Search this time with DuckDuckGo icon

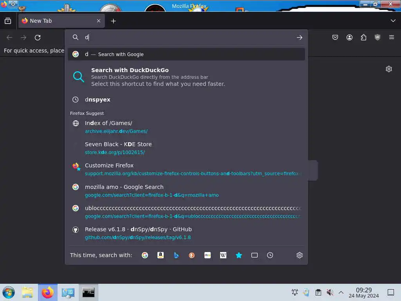click(x=191, y=255)
